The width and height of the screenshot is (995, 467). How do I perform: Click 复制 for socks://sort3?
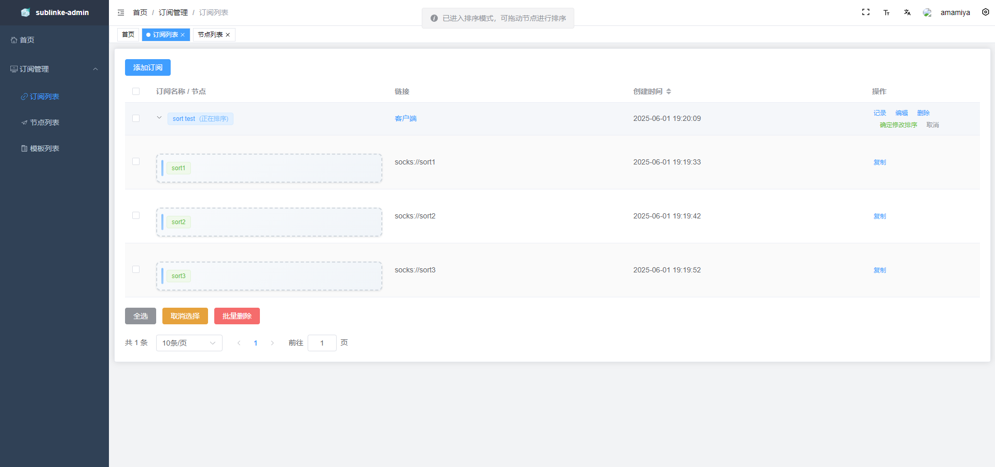(880, 270)
